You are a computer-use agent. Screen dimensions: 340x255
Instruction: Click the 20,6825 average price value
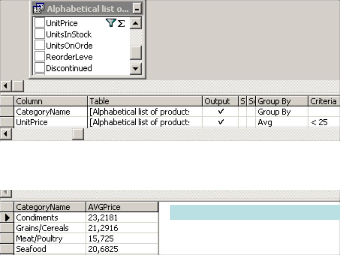122,249
